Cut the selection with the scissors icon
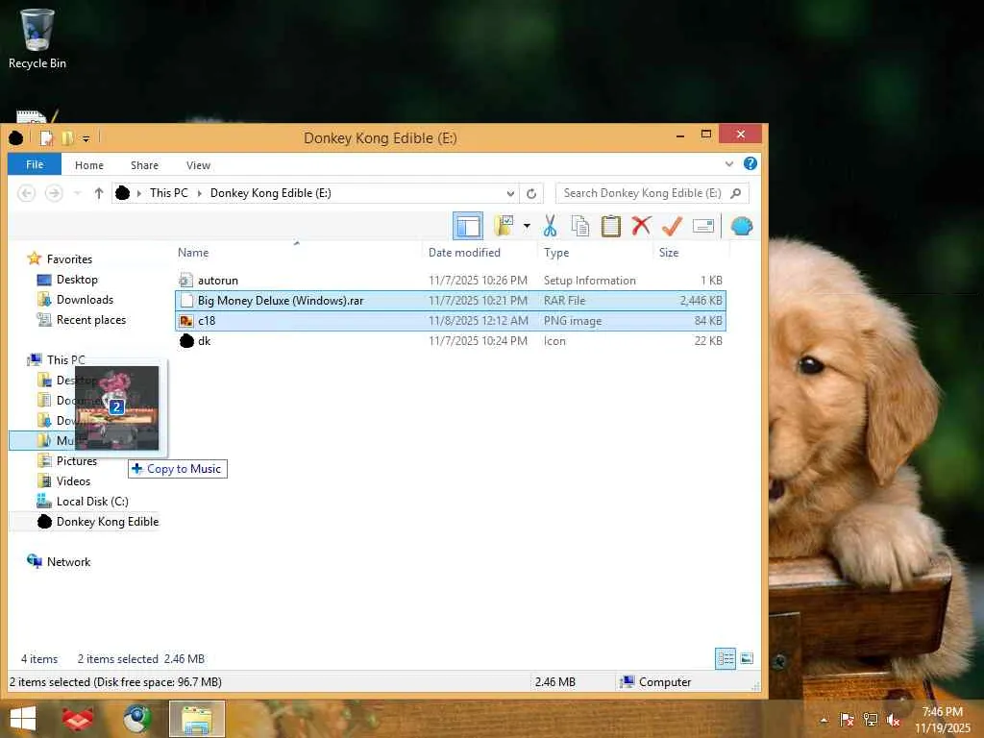Viewport: 984px width, 738px height. [x=550, y=226]
